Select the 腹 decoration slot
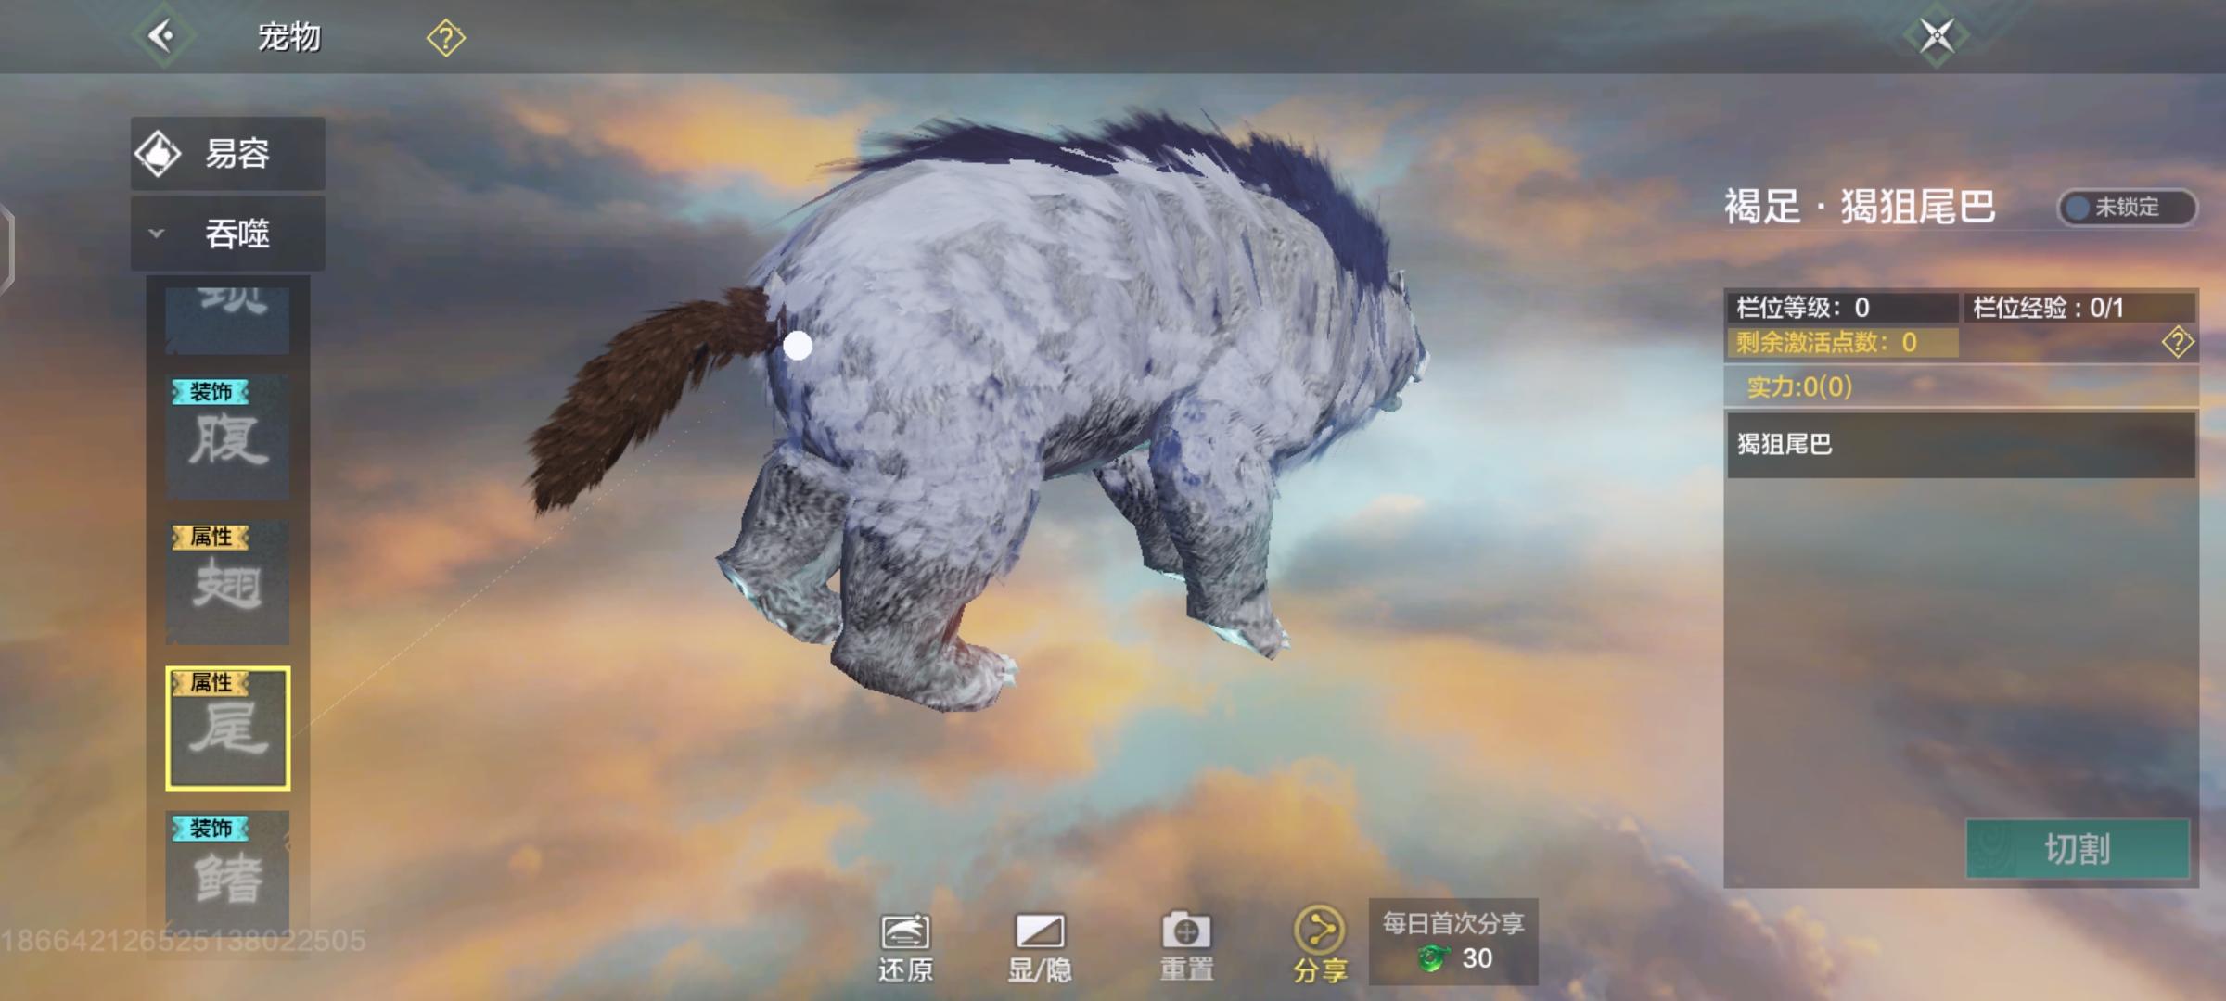2226x1001 pixels. 228,437
